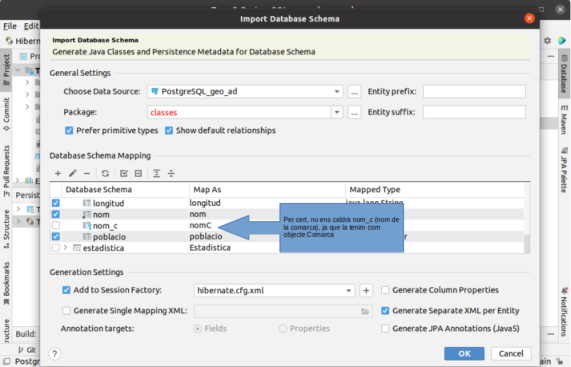This screenshot has width=571, height=367.
Task: Confirm import with OK button
Action: [x=464, y=353]
